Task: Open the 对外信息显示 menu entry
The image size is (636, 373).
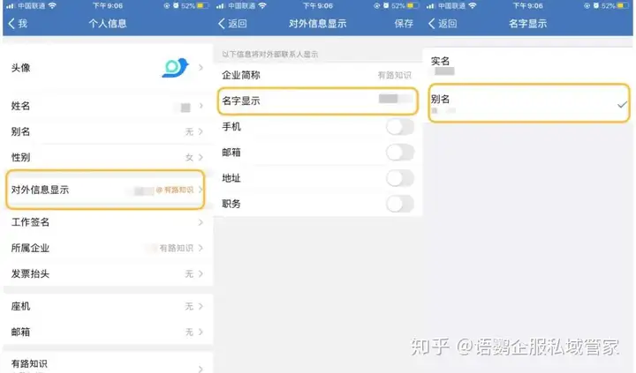Action: 105,190
